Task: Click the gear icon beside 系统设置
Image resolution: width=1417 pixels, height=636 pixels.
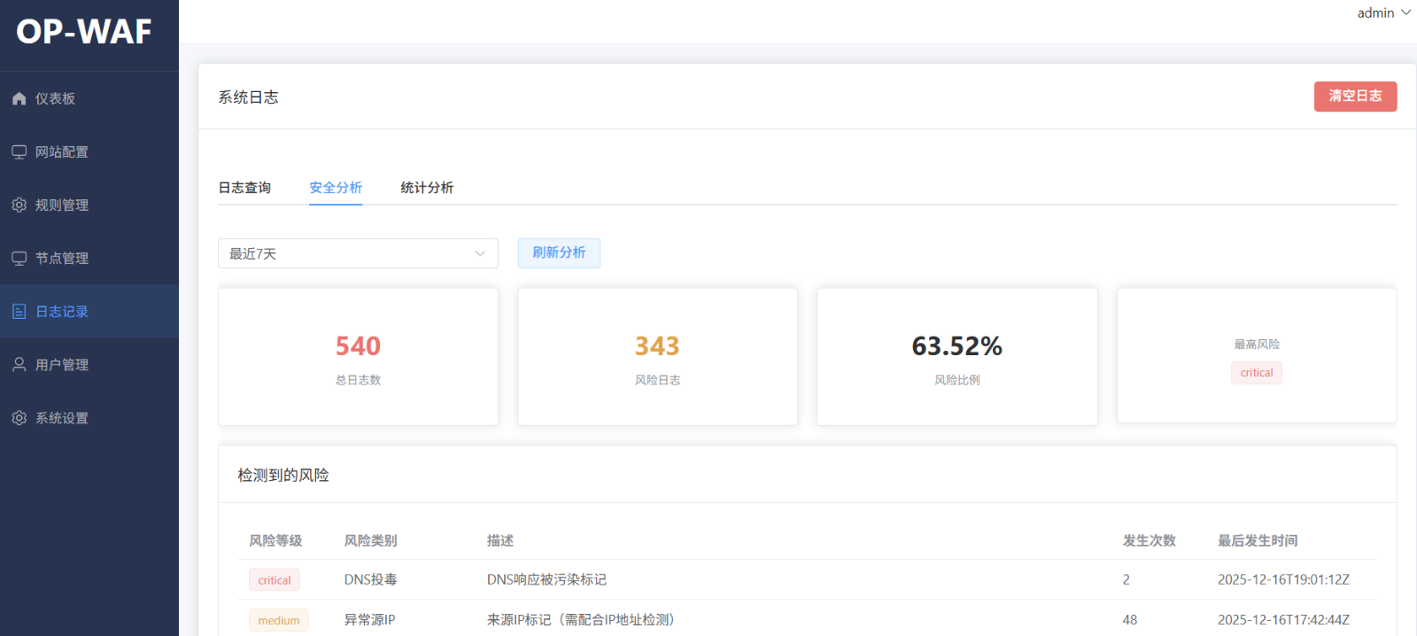Action: (x=19, y=417)
